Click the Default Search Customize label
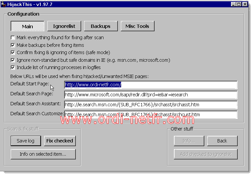This screenshot has width=251, height=174. tap(37, 114)
